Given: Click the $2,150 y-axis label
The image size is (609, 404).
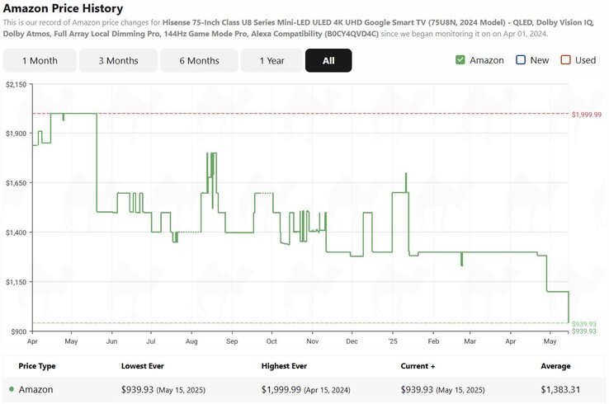Looking at the screenshot, I should pos(17,85).
